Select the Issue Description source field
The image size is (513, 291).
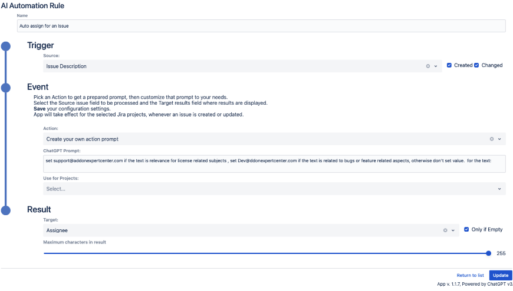(233, 66)
